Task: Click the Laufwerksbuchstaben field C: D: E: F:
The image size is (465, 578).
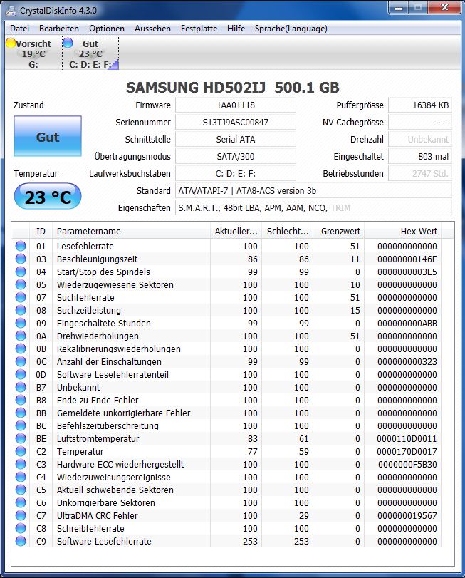Action: 236,173
